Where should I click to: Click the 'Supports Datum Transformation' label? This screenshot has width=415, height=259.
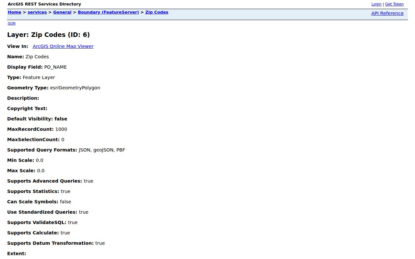[50, 243]
